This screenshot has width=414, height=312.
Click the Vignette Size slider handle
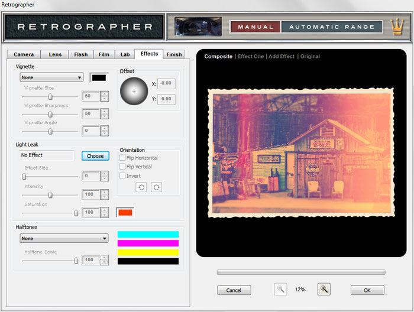(50, 97)
